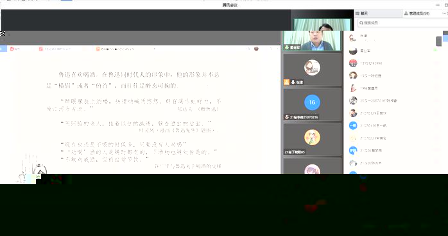The height and width of the screenshot is (236, 448).
Task: Switch to the 管理成员(59) tab
Action: [x=417, y=13]
